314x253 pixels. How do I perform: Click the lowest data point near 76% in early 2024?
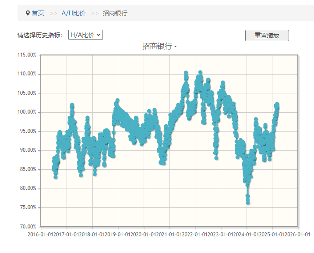coord(248,203)
